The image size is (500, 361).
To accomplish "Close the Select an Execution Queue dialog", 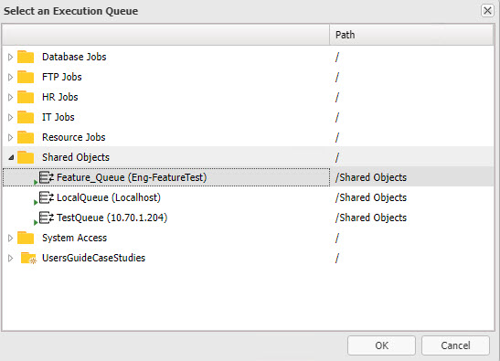I will click(487, 11).
